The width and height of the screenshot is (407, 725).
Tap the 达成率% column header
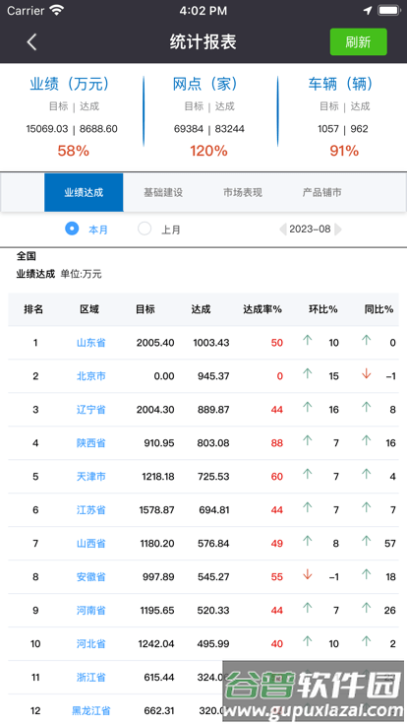tap(262, 309)
